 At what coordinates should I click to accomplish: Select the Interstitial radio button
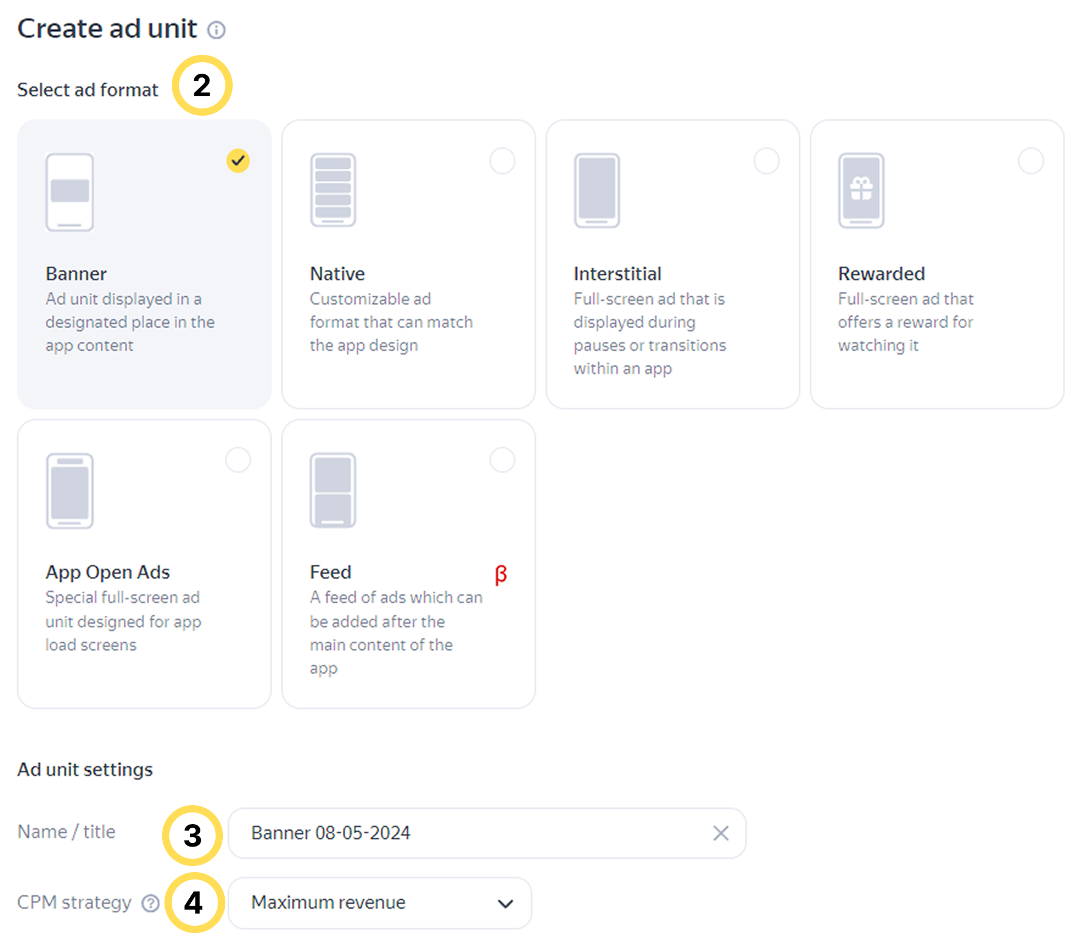766,161
